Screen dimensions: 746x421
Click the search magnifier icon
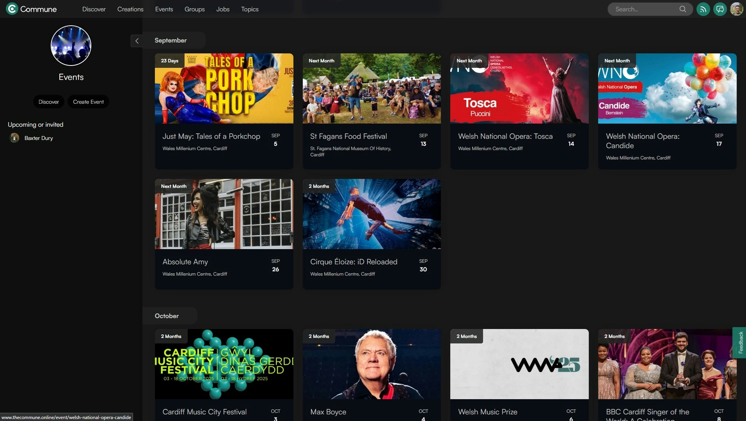pos(682,9)
